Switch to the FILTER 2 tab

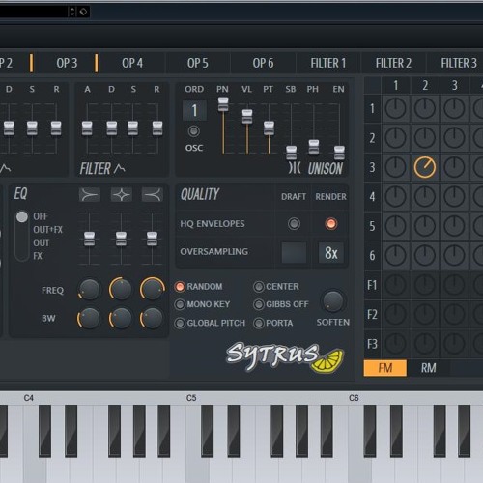tap(393, 63)
